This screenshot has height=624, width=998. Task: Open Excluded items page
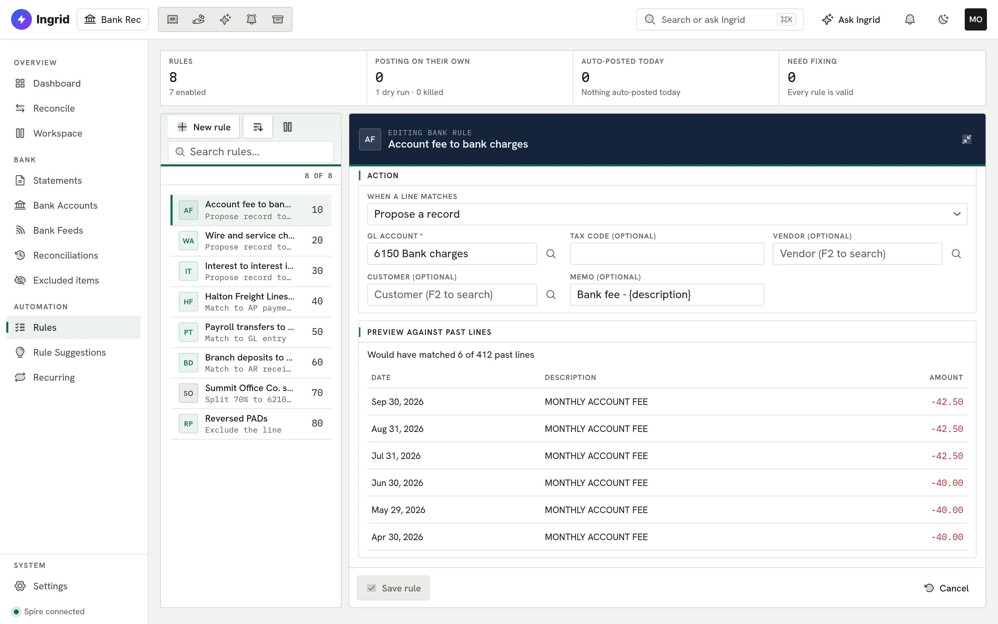(x=73, y=280)
